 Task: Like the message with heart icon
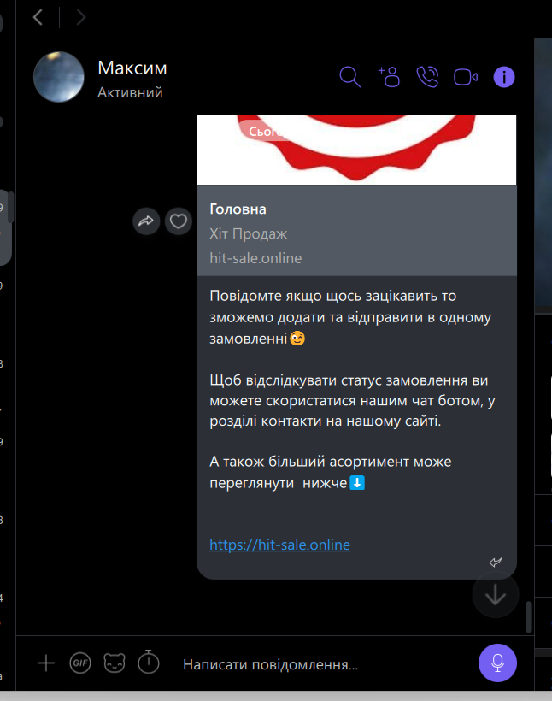tap(178, 221)
